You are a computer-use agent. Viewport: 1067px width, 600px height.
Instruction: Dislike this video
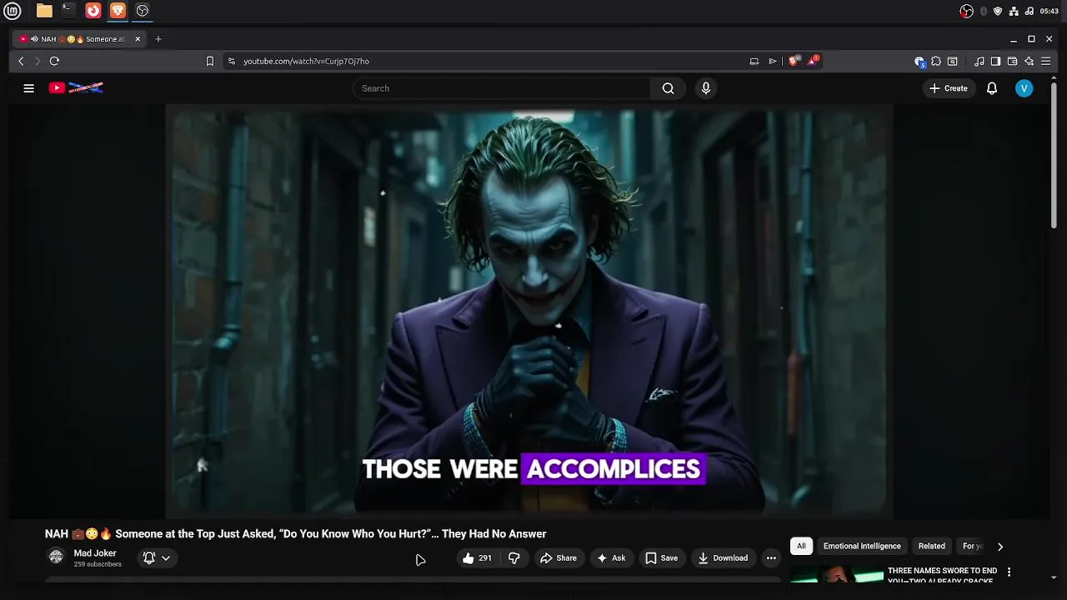click(x=514, y=558)
